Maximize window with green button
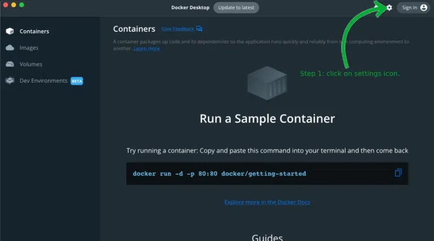The width and height of the screenshot is (434, 241). [x=21, y=5]
